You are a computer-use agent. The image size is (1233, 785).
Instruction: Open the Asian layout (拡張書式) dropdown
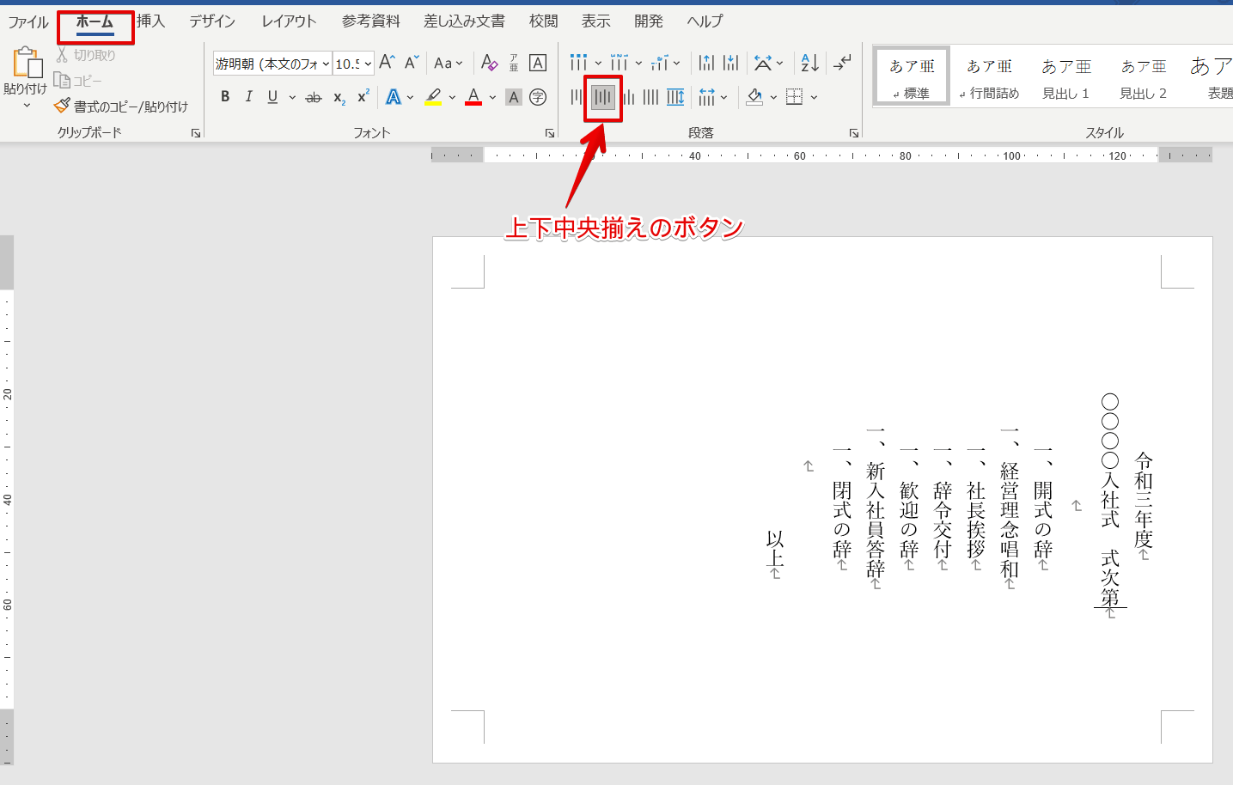[769, 63]
